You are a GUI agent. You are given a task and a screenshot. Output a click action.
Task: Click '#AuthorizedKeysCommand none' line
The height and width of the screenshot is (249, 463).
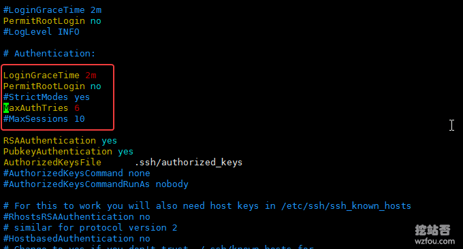(x=76, y=173)
